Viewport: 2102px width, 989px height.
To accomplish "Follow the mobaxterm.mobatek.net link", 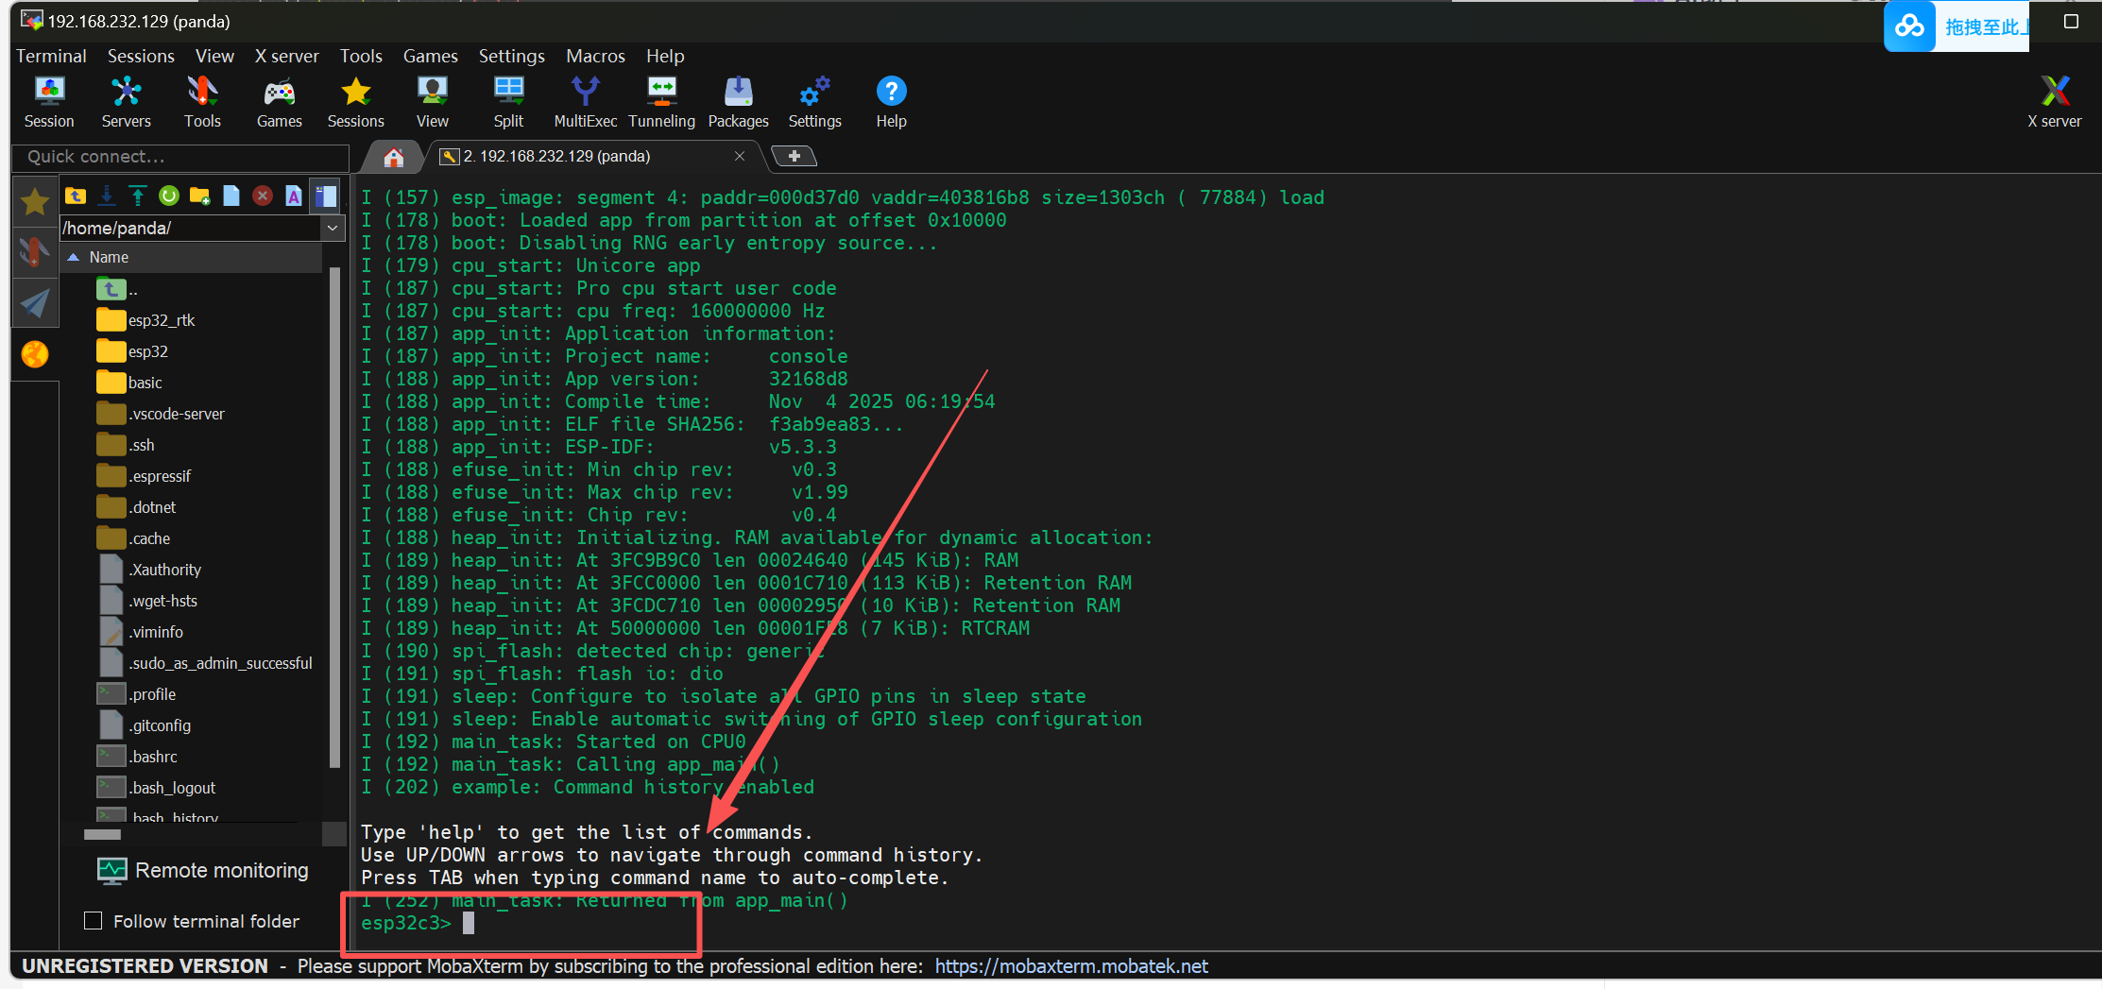I will pyautogui.click(x=1071, y=965).
